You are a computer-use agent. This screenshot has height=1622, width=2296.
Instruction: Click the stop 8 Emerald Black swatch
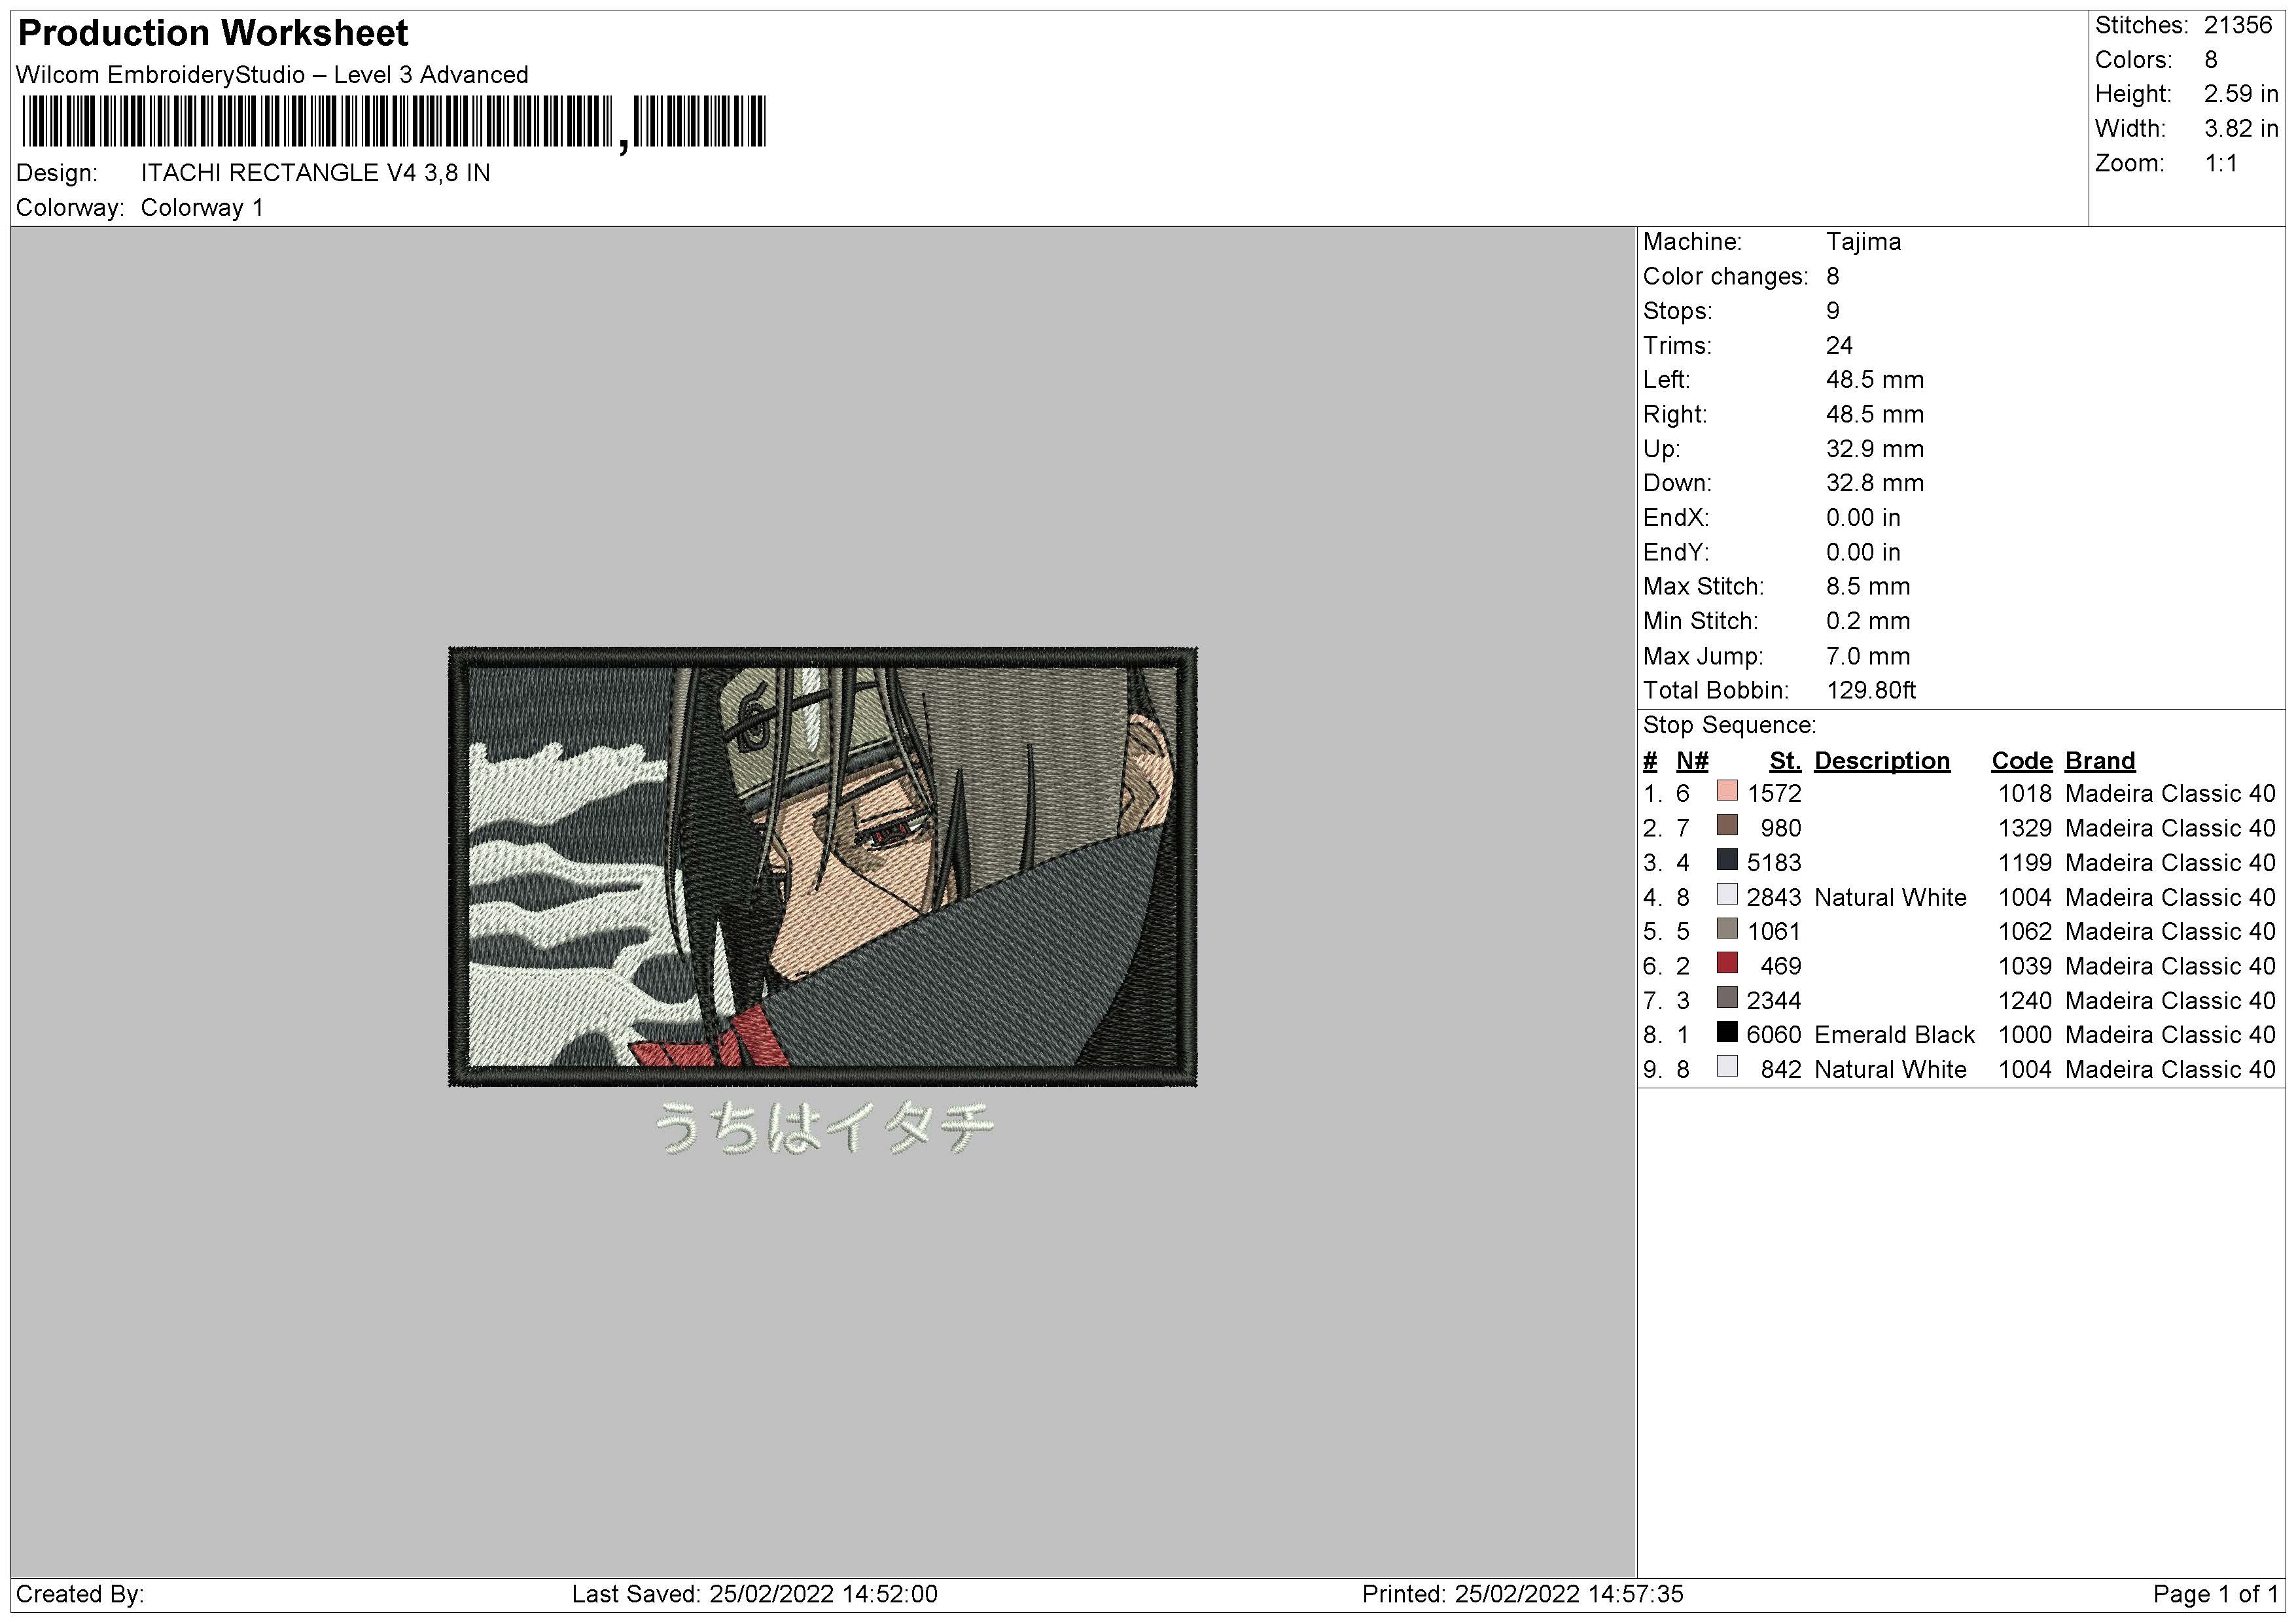coord(1727,1032)
